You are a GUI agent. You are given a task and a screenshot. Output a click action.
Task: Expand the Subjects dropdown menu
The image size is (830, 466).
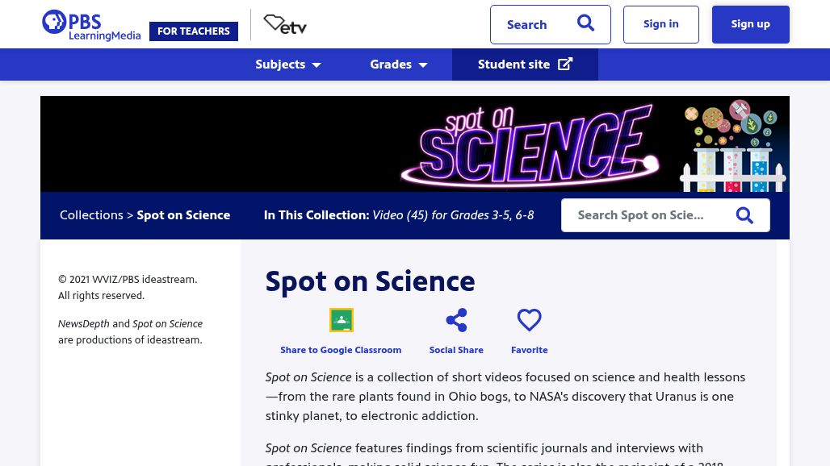click(288, 64)
